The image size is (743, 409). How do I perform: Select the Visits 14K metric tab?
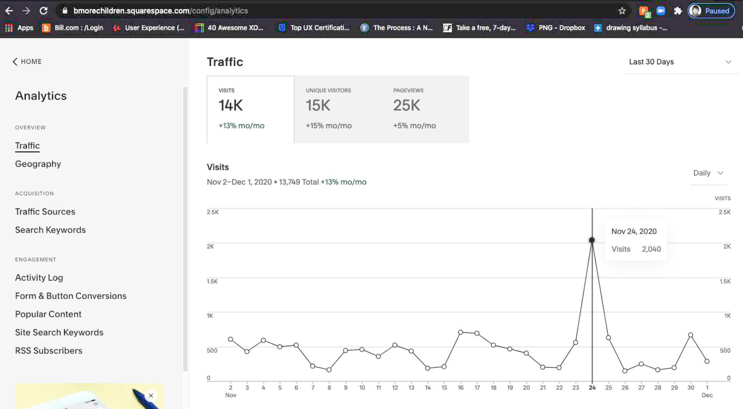coord(251,110)
